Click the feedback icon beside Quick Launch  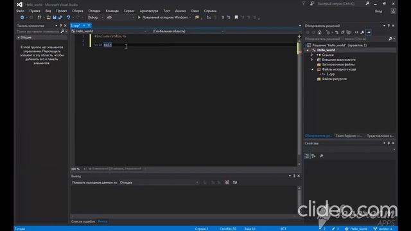coord(312,4)
